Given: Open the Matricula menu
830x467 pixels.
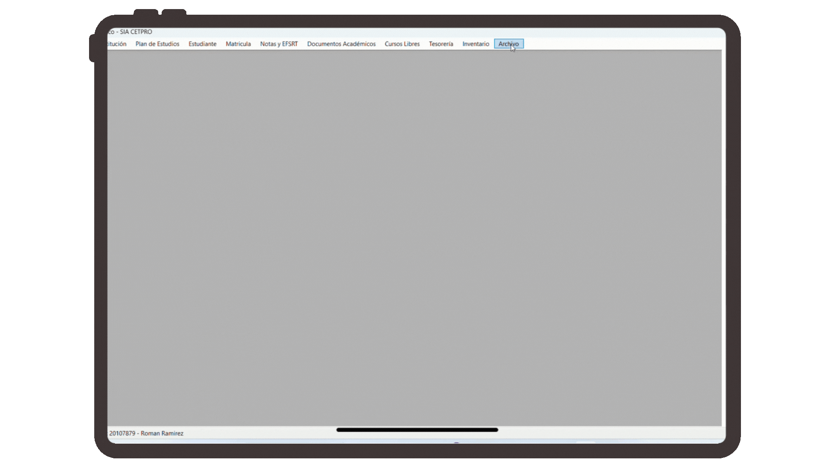Looking at the screenshot, I should (238, 44).
